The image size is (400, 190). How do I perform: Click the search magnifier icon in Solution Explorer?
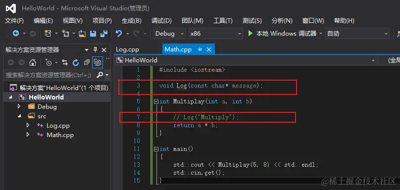click(100, 75)
